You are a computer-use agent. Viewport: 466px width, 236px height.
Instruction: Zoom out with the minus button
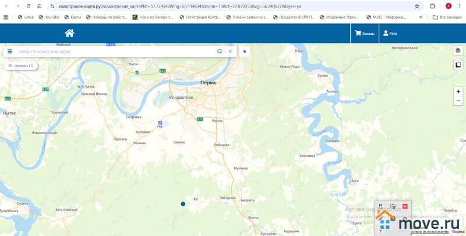click(458, 101)
